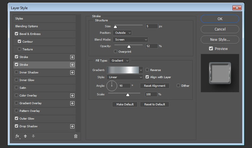The image size is (252, 148).
Task: Open the Position dropdown set to Outside
Action: [122, 33]
